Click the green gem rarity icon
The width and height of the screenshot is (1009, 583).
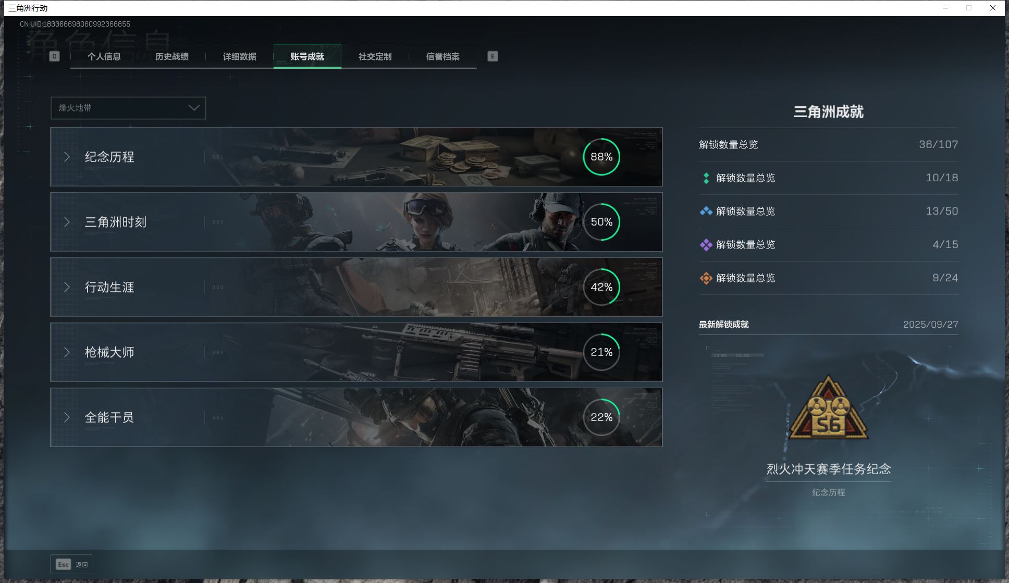pyautogui.click(x=706, y=178)
